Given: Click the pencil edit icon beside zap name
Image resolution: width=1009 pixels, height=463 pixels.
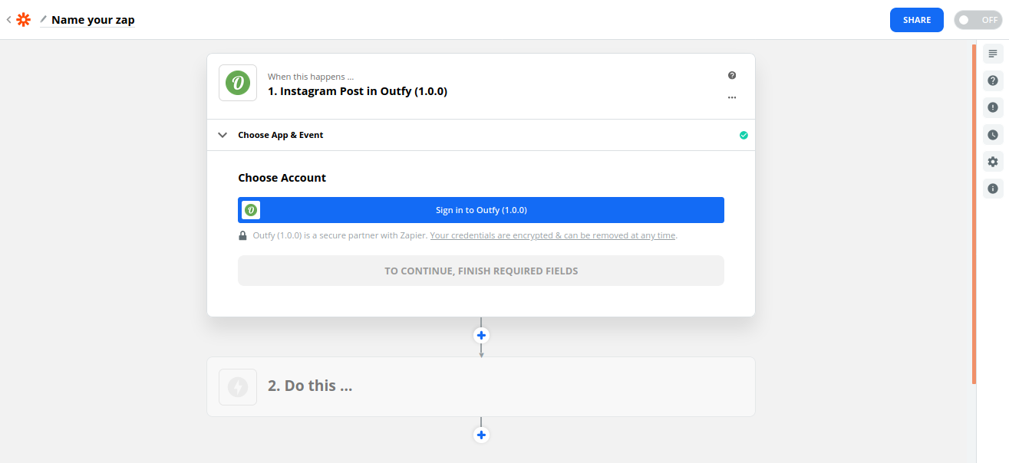Looking at the screenshot, I should coord(44,19).
